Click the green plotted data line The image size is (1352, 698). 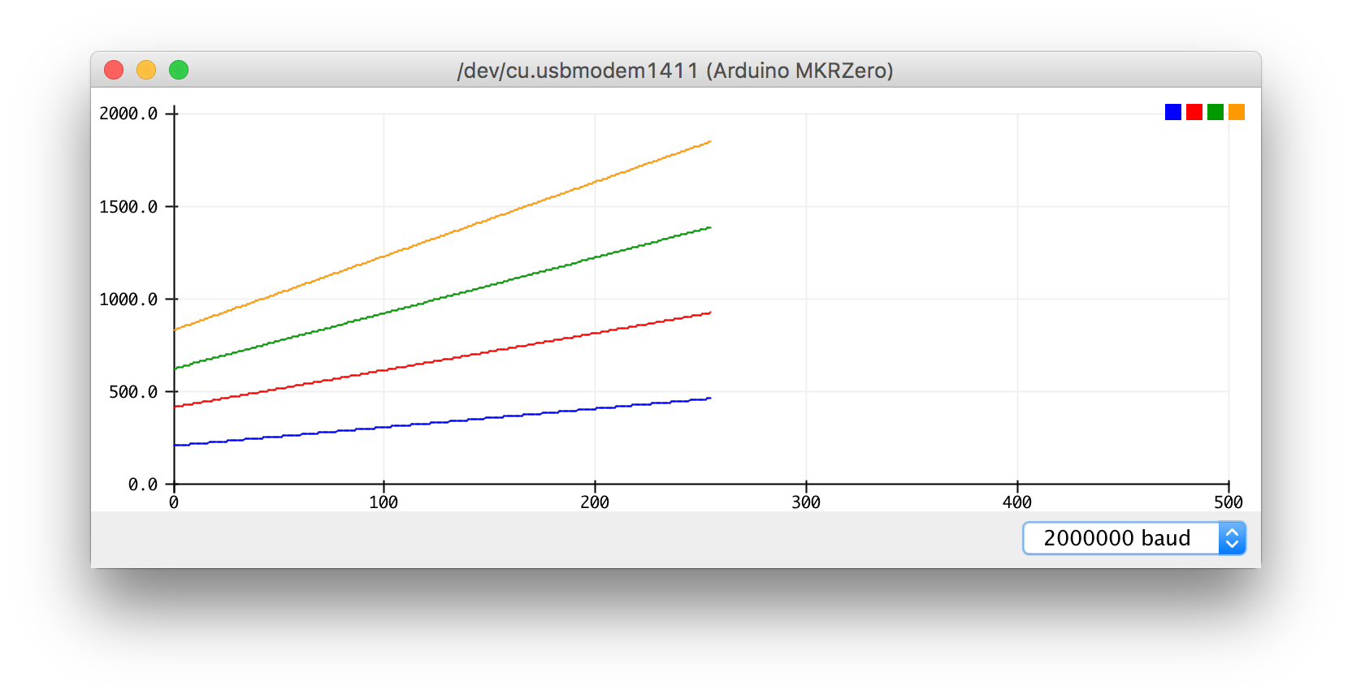(x=443, y=298)
